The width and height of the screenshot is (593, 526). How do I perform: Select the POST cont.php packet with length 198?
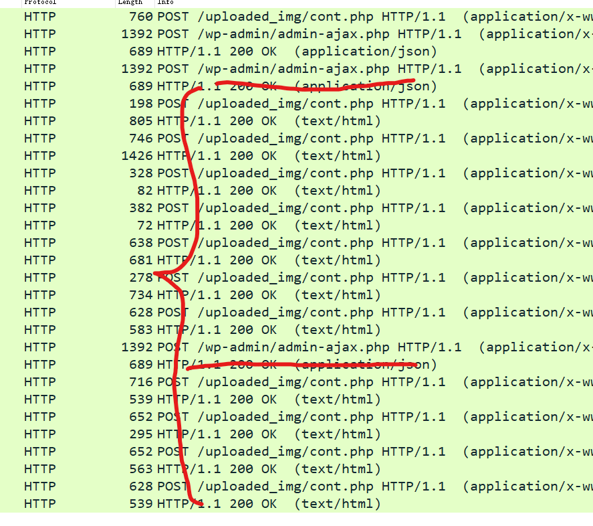pyautogui.click(x=297, y=104)
